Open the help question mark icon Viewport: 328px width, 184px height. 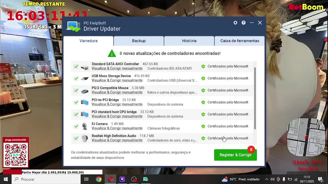(244, 23)
